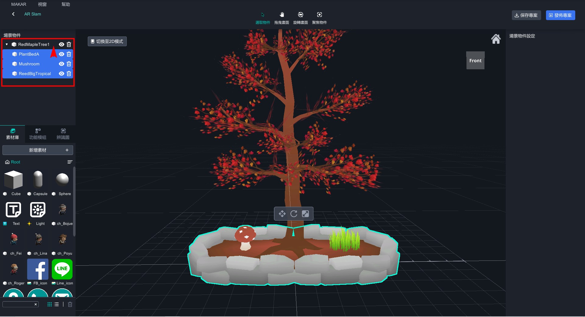Delete the Mushroom object
Screen dimensions: 585x317
click(69, 64)
